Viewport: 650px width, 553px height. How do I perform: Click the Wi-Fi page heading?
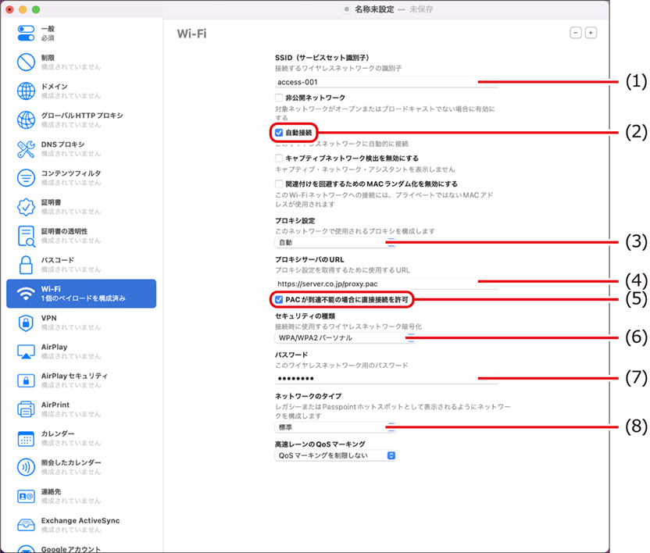coord(192,34)
